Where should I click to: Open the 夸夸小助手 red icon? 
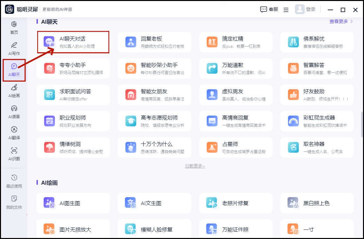[x=49, y=68]
